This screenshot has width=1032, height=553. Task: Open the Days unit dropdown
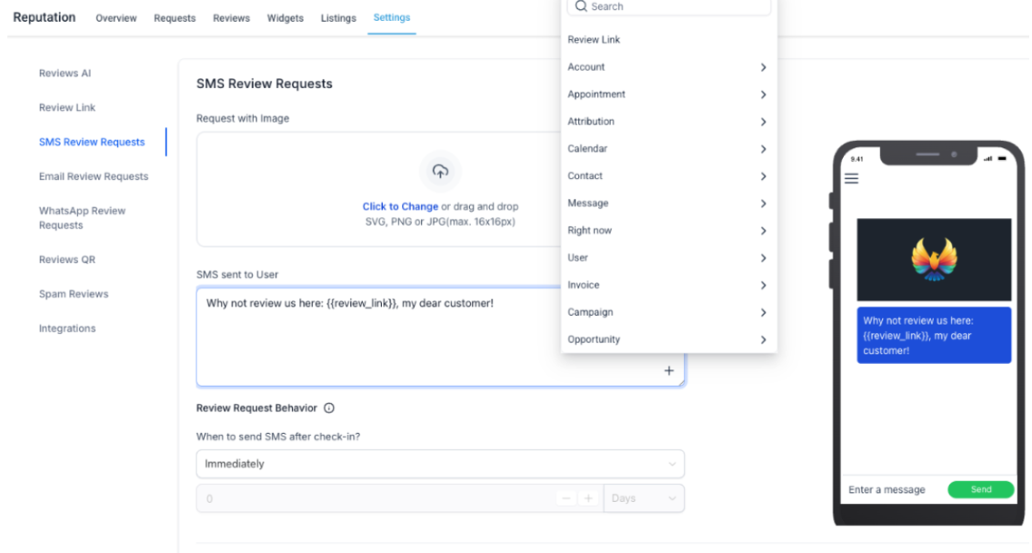(644, 498)
